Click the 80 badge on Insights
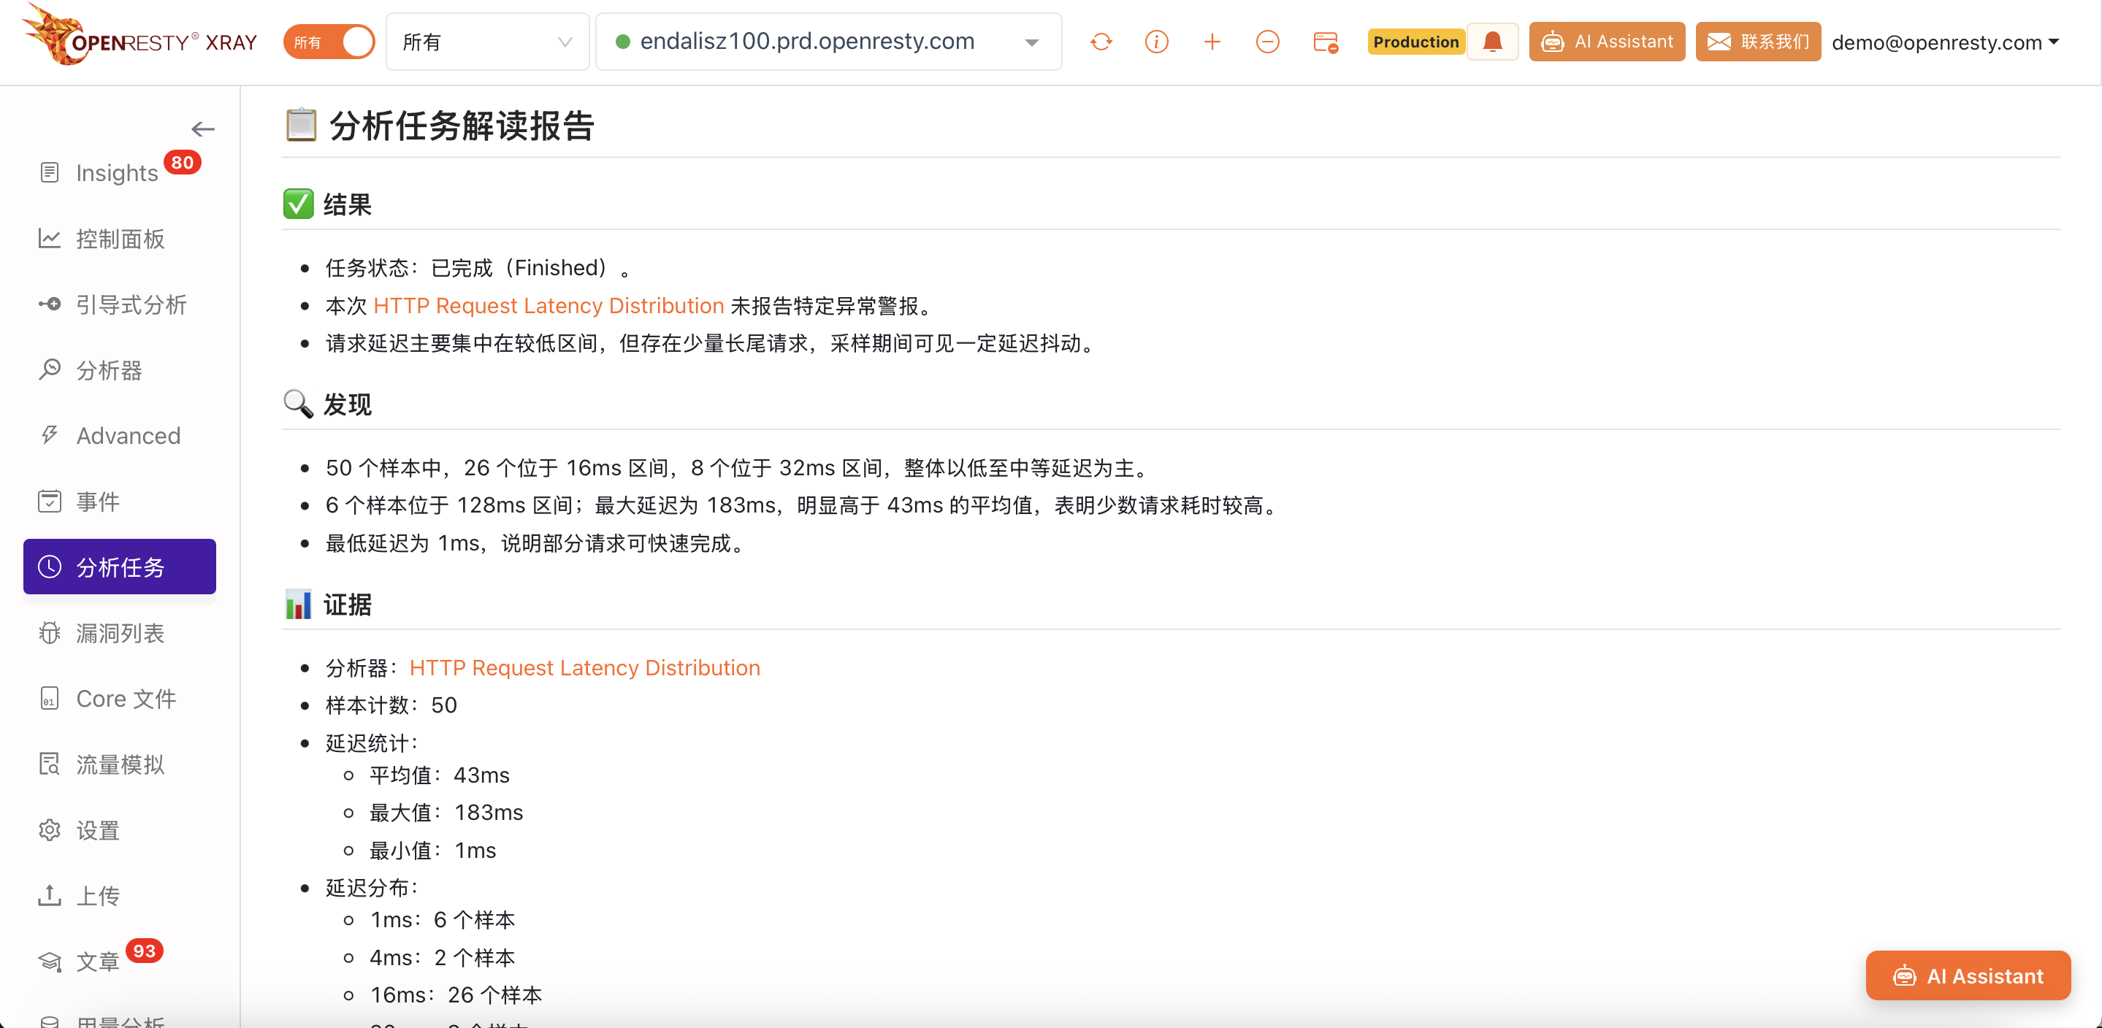The width and height of the screenshot is (2102, 1028). [182, 162]
